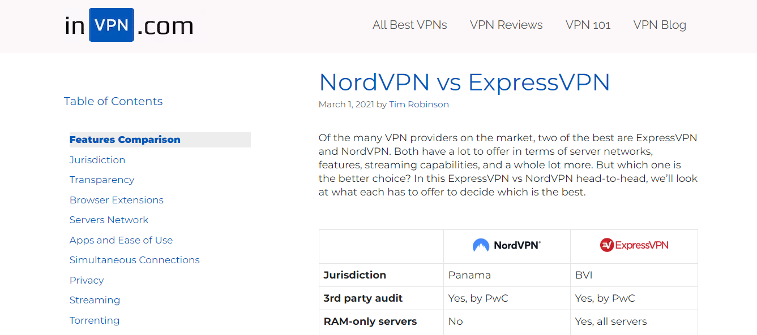
Task: Open the Privacy section link
Action: point(87,280)
